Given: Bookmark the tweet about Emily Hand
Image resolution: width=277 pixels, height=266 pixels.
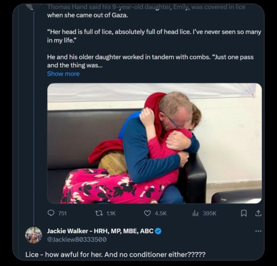Looking at the screenshot, I should (243, 213).
